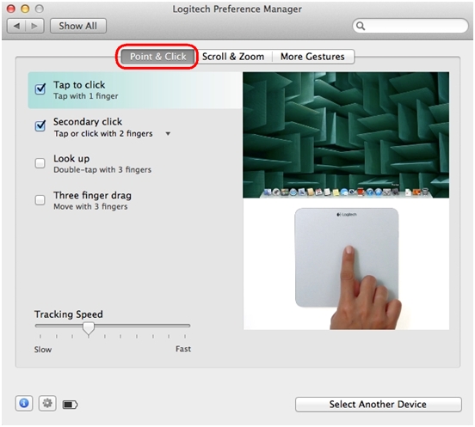Check the battery status icon
This screenshot has height=427, width=475.
point(70,405)
